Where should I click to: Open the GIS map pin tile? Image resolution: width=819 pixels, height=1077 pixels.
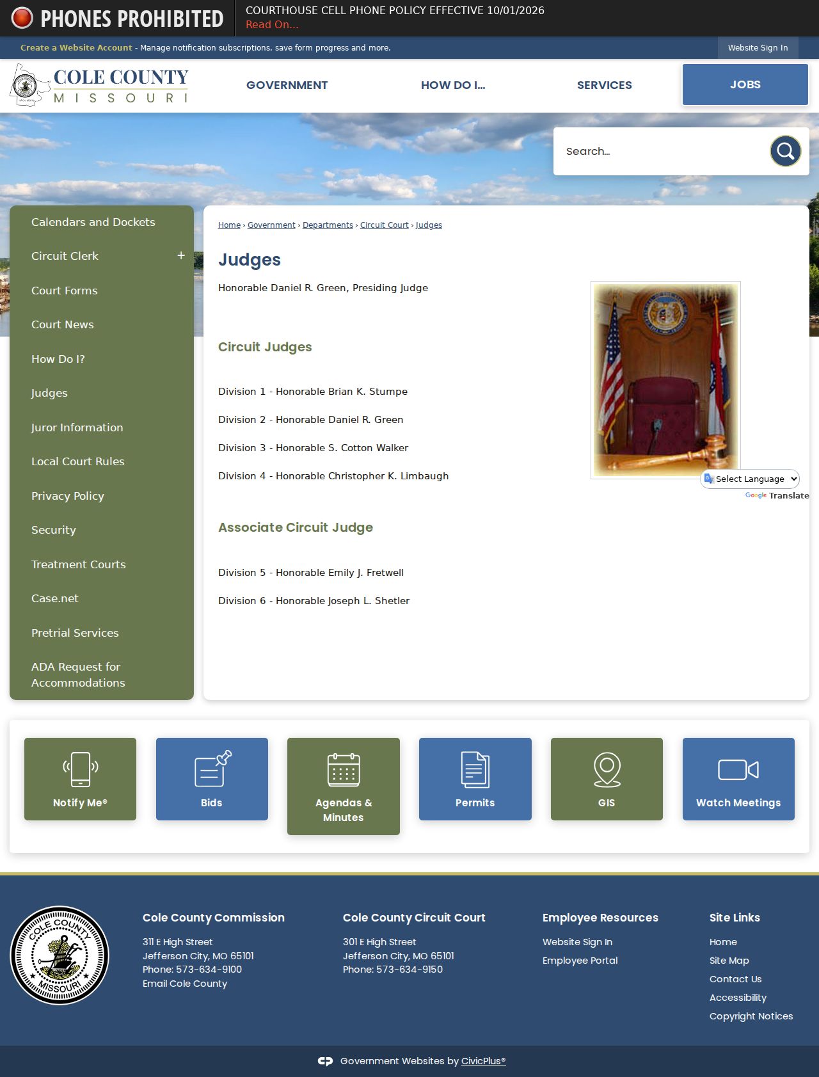607,779
